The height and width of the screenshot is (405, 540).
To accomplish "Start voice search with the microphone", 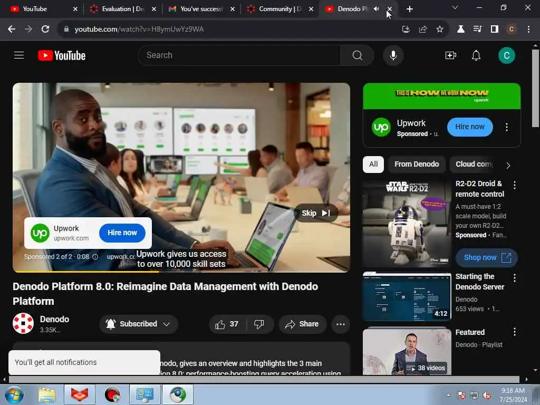I will [x=393, y=55].
